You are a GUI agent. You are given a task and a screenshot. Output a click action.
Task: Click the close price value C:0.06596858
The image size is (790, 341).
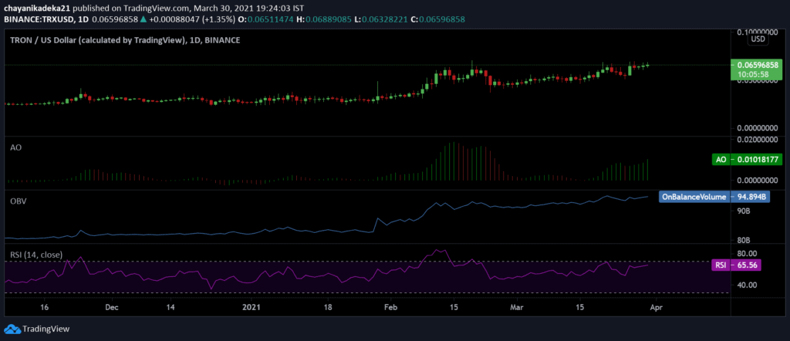(x=440, y=19)
